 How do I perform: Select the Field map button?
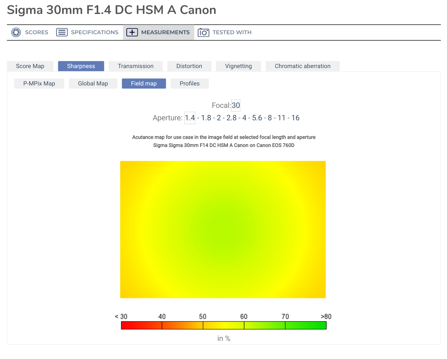coord(144,84)
